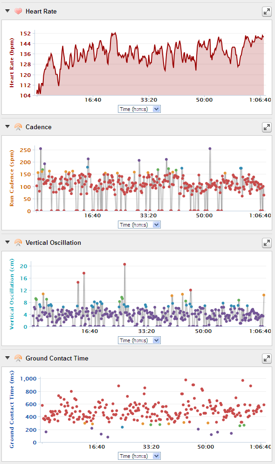The height and width of the screenshot is (464, 275).
Task: Open the Time (h:m:s) dropdown under Heart Rate
Action: click(x=139, y=109)
